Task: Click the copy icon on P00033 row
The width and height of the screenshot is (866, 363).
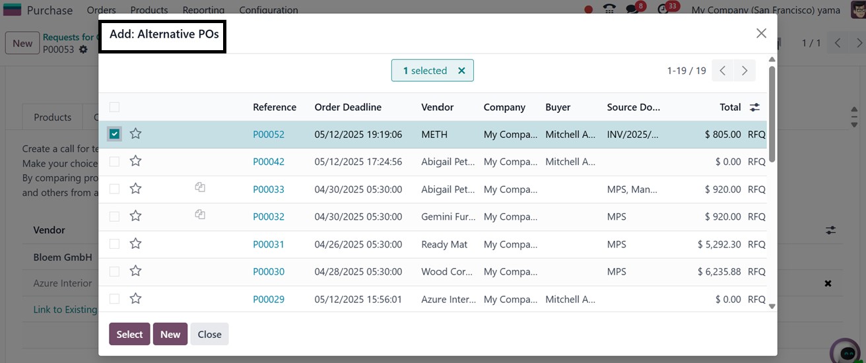Action: (x=200, y=188)
